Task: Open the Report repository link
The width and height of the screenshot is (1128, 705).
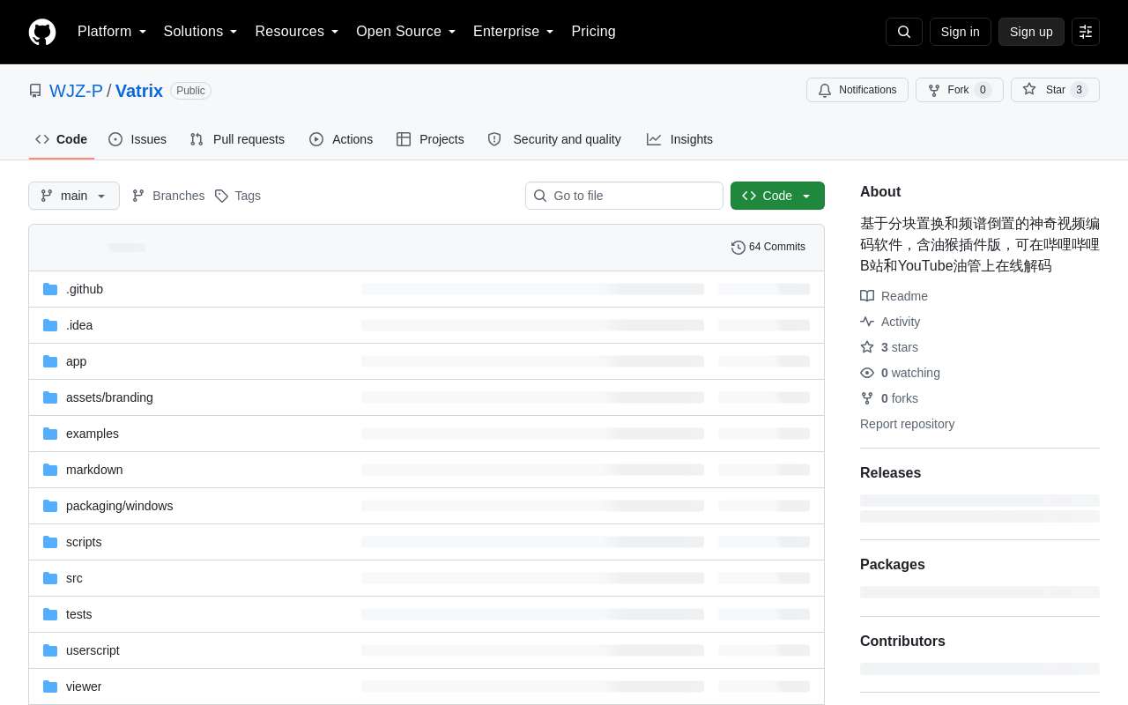Action: pos(907,424)
